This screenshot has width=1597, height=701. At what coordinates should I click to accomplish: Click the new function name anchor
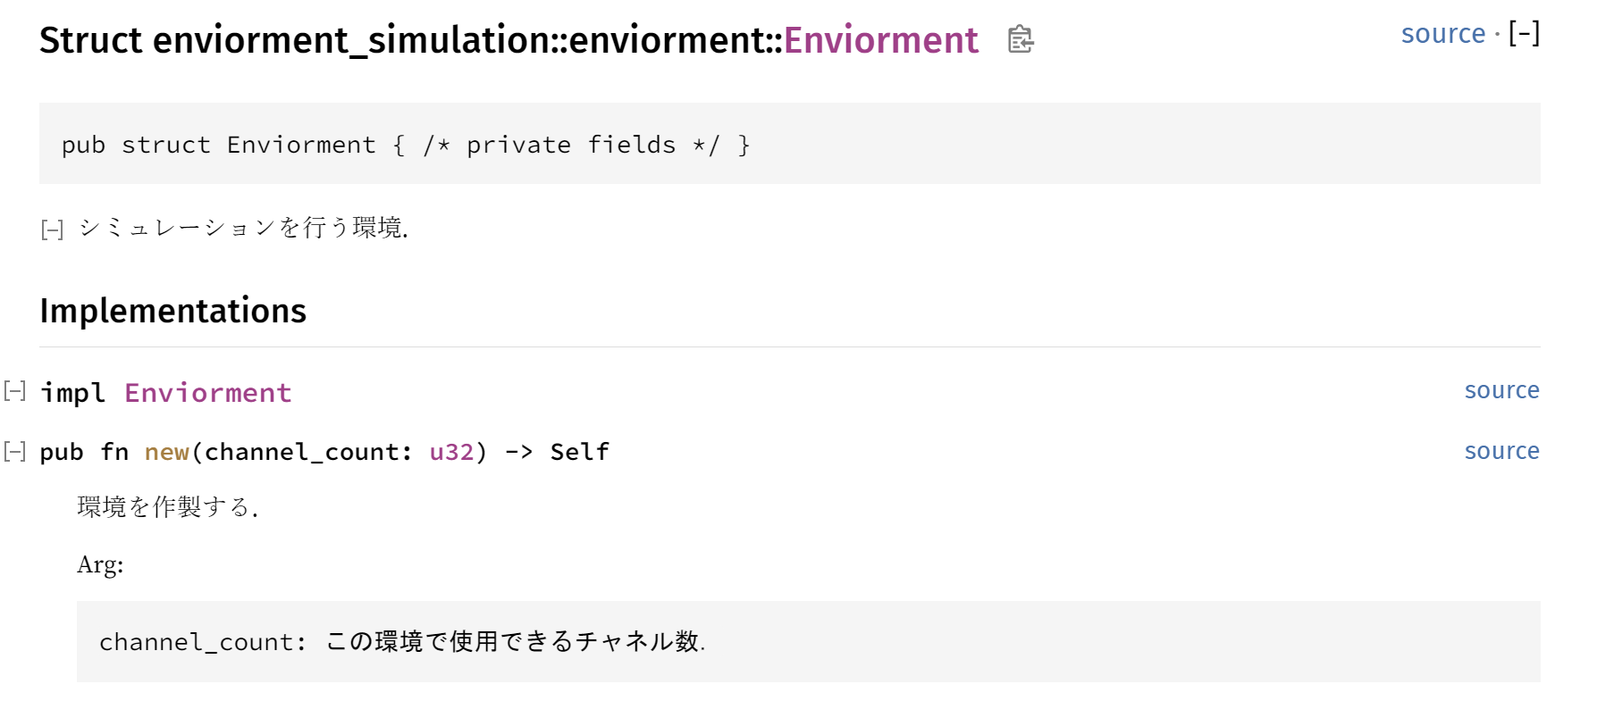(x=167, y=452)
